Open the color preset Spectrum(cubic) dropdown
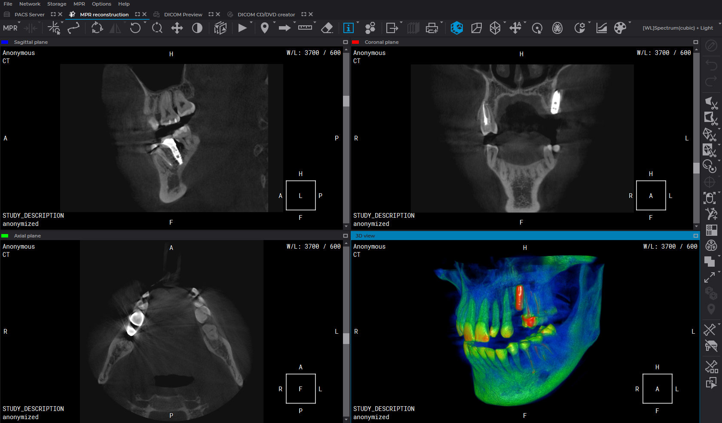This screenshot has height=423, width=722. click(x=677, y=28)
